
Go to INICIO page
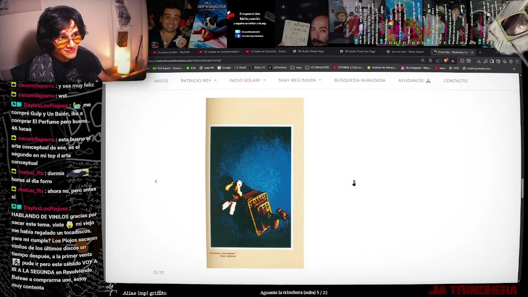click(x=161, y=81)
